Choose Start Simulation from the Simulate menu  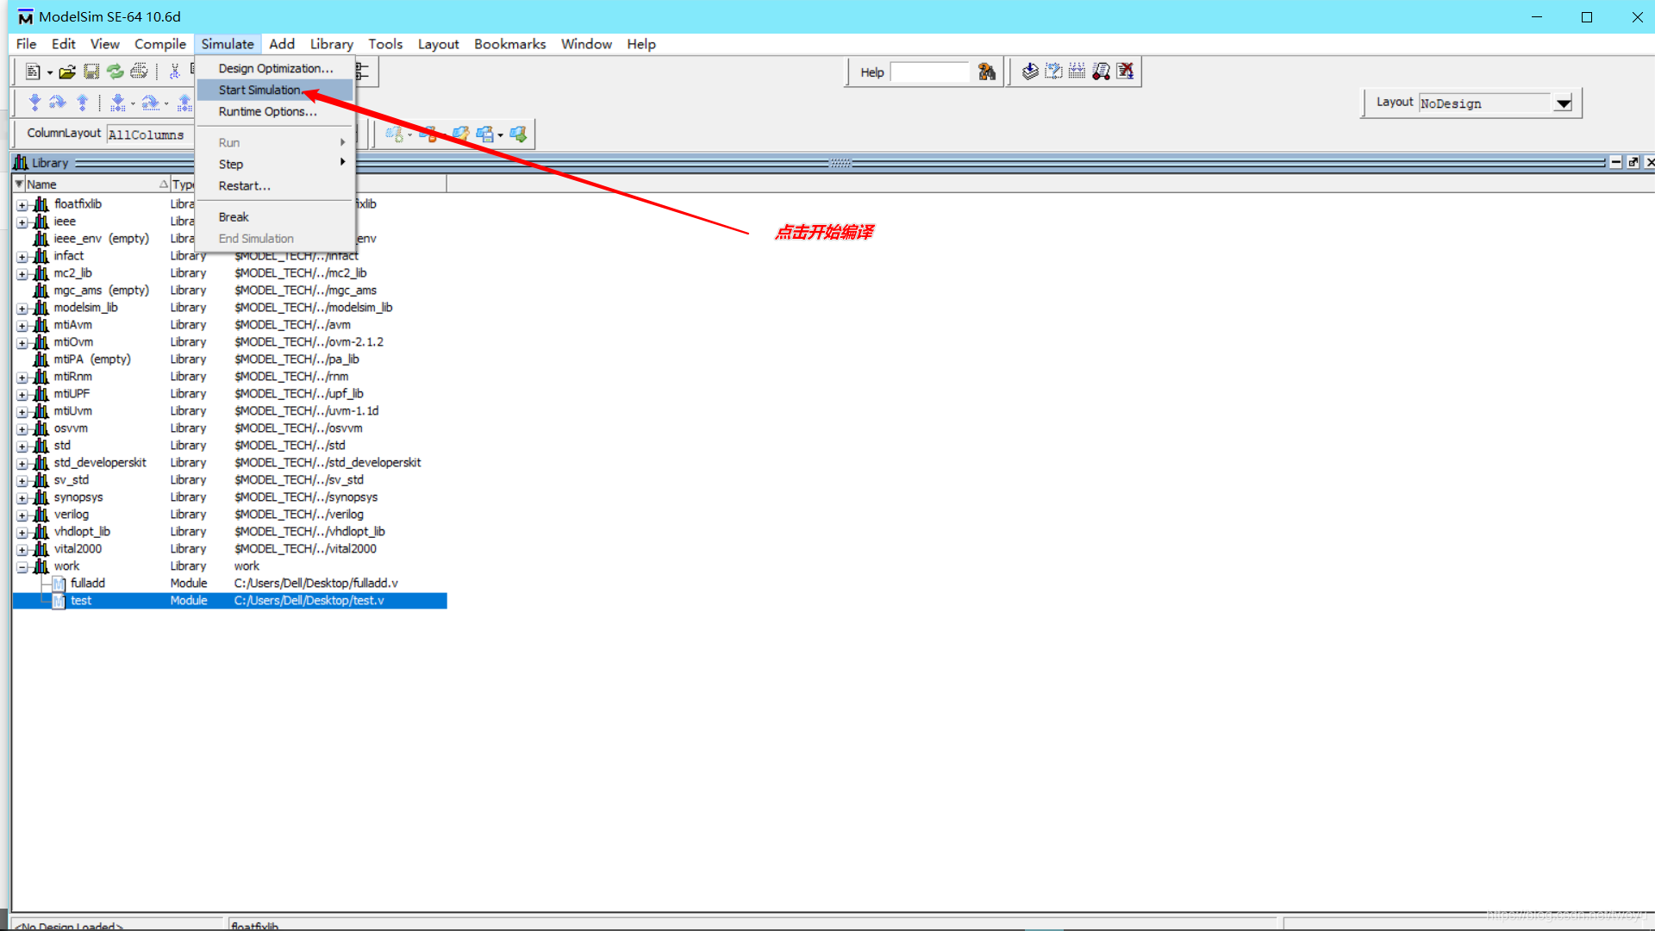coord(275,90)
